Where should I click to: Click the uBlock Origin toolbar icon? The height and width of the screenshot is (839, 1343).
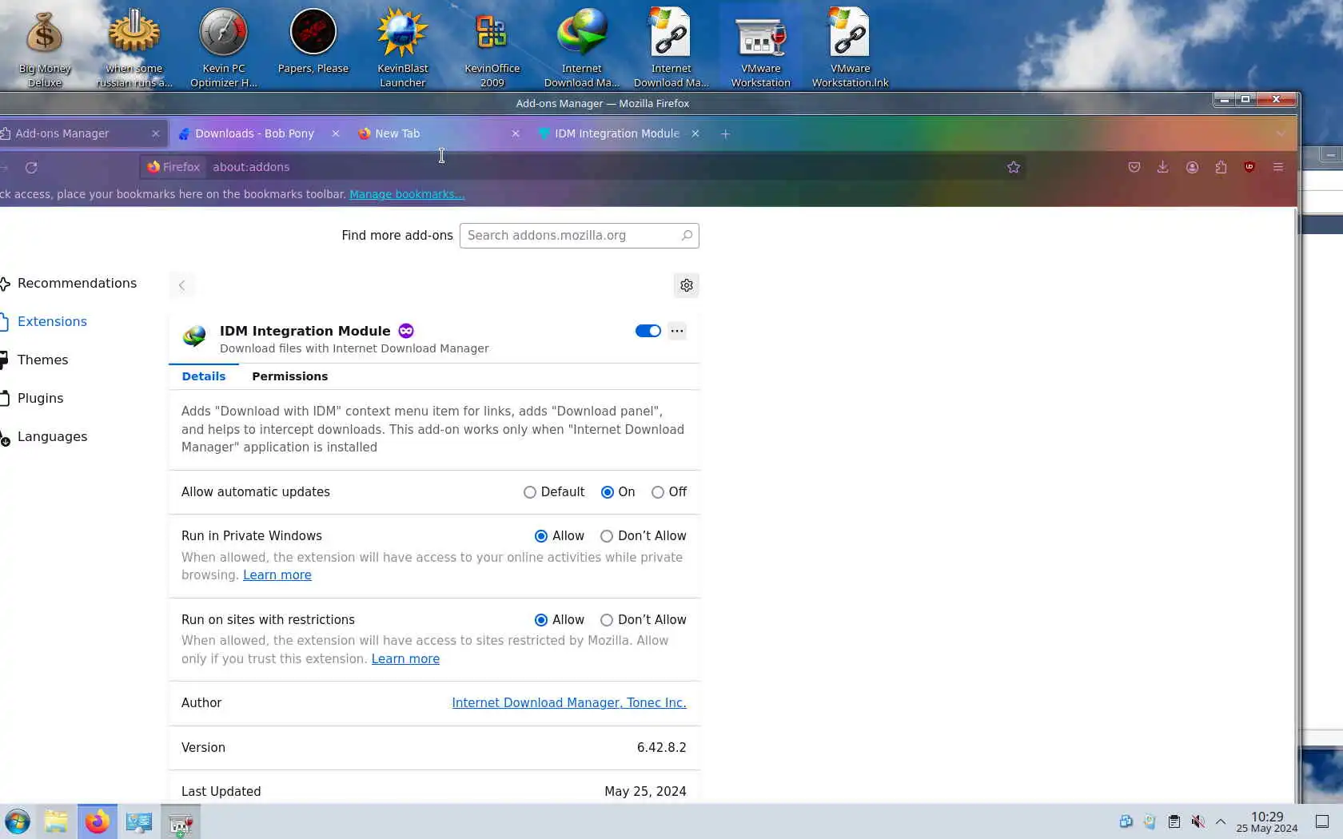point(1249,167)
